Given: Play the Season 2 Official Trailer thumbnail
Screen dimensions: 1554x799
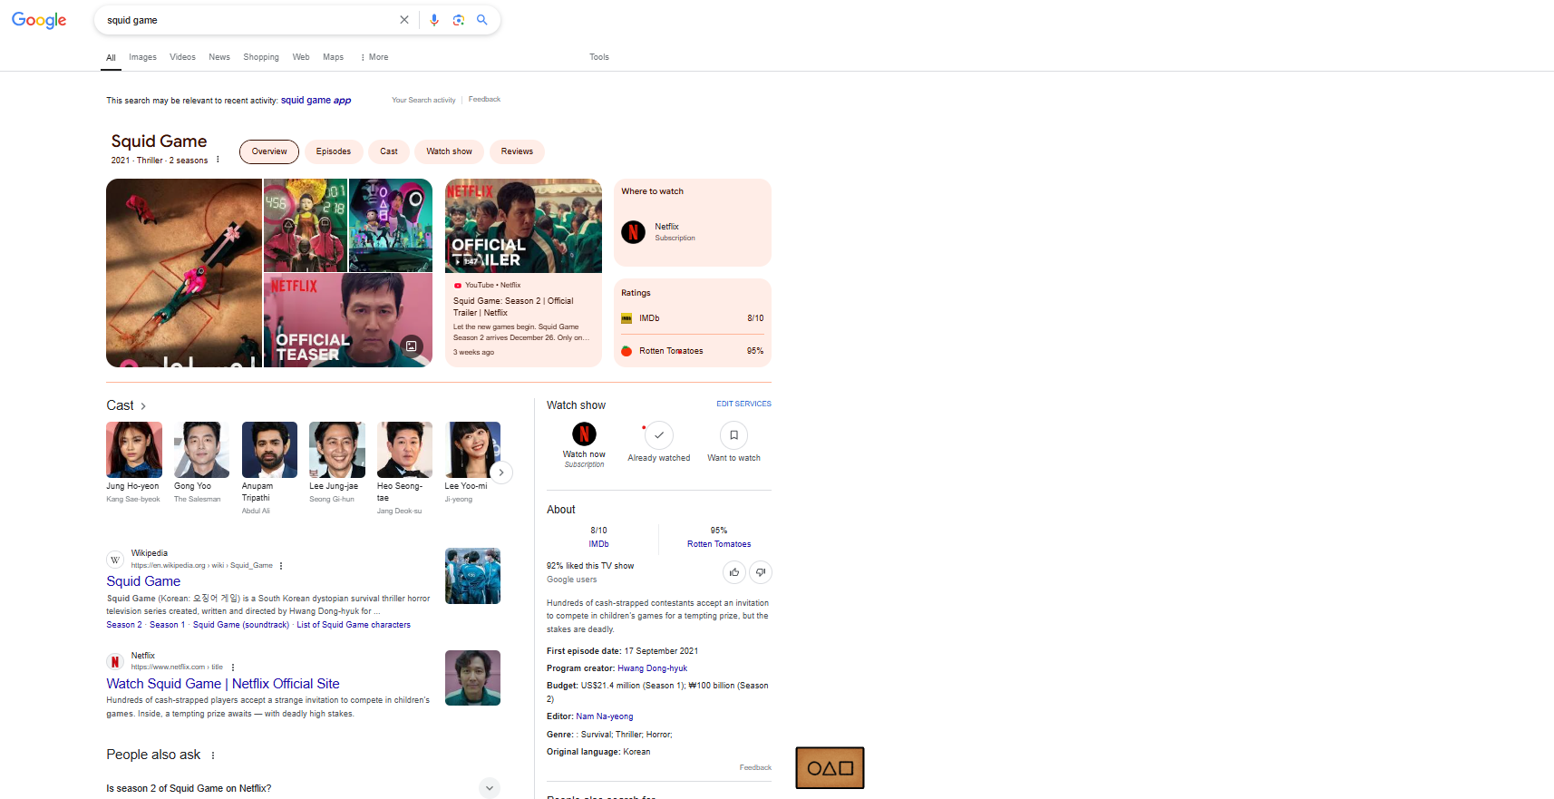Looking at the screenshot, I should pos(523,226).
